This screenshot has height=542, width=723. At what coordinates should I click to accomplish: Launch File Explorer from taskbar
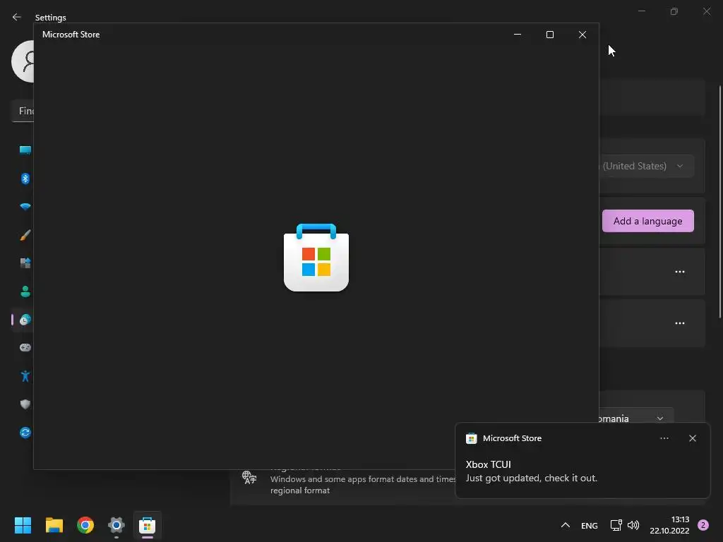point(54,525)
